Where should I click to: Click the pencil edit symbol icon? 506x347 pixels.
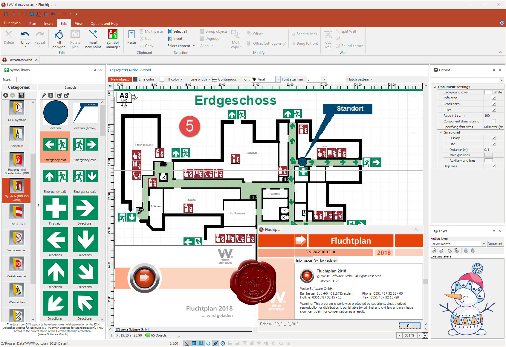click(x=44, y=95)
